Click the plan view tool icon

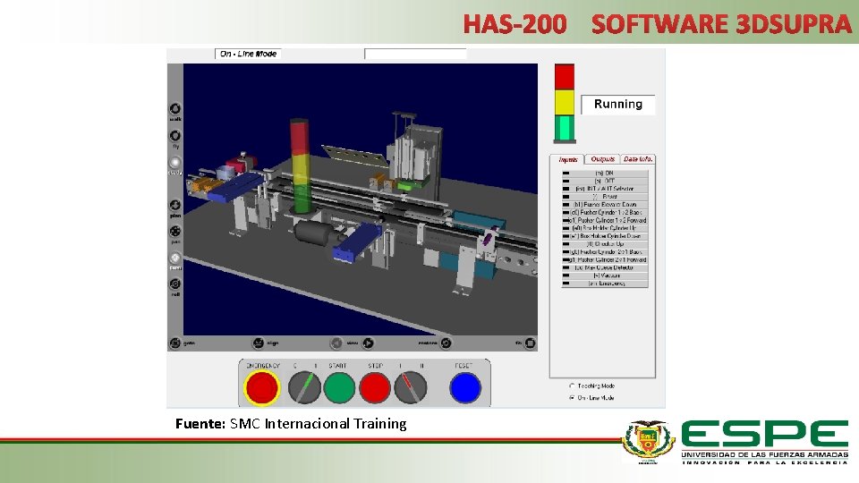click(175, 205)
